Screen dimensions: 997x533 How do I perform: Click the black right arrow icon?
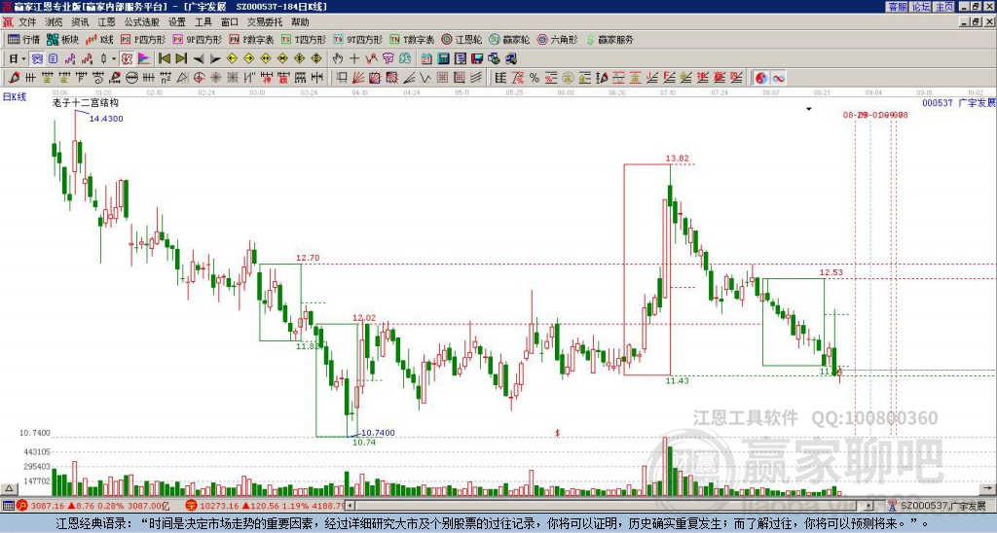[215, 59]
